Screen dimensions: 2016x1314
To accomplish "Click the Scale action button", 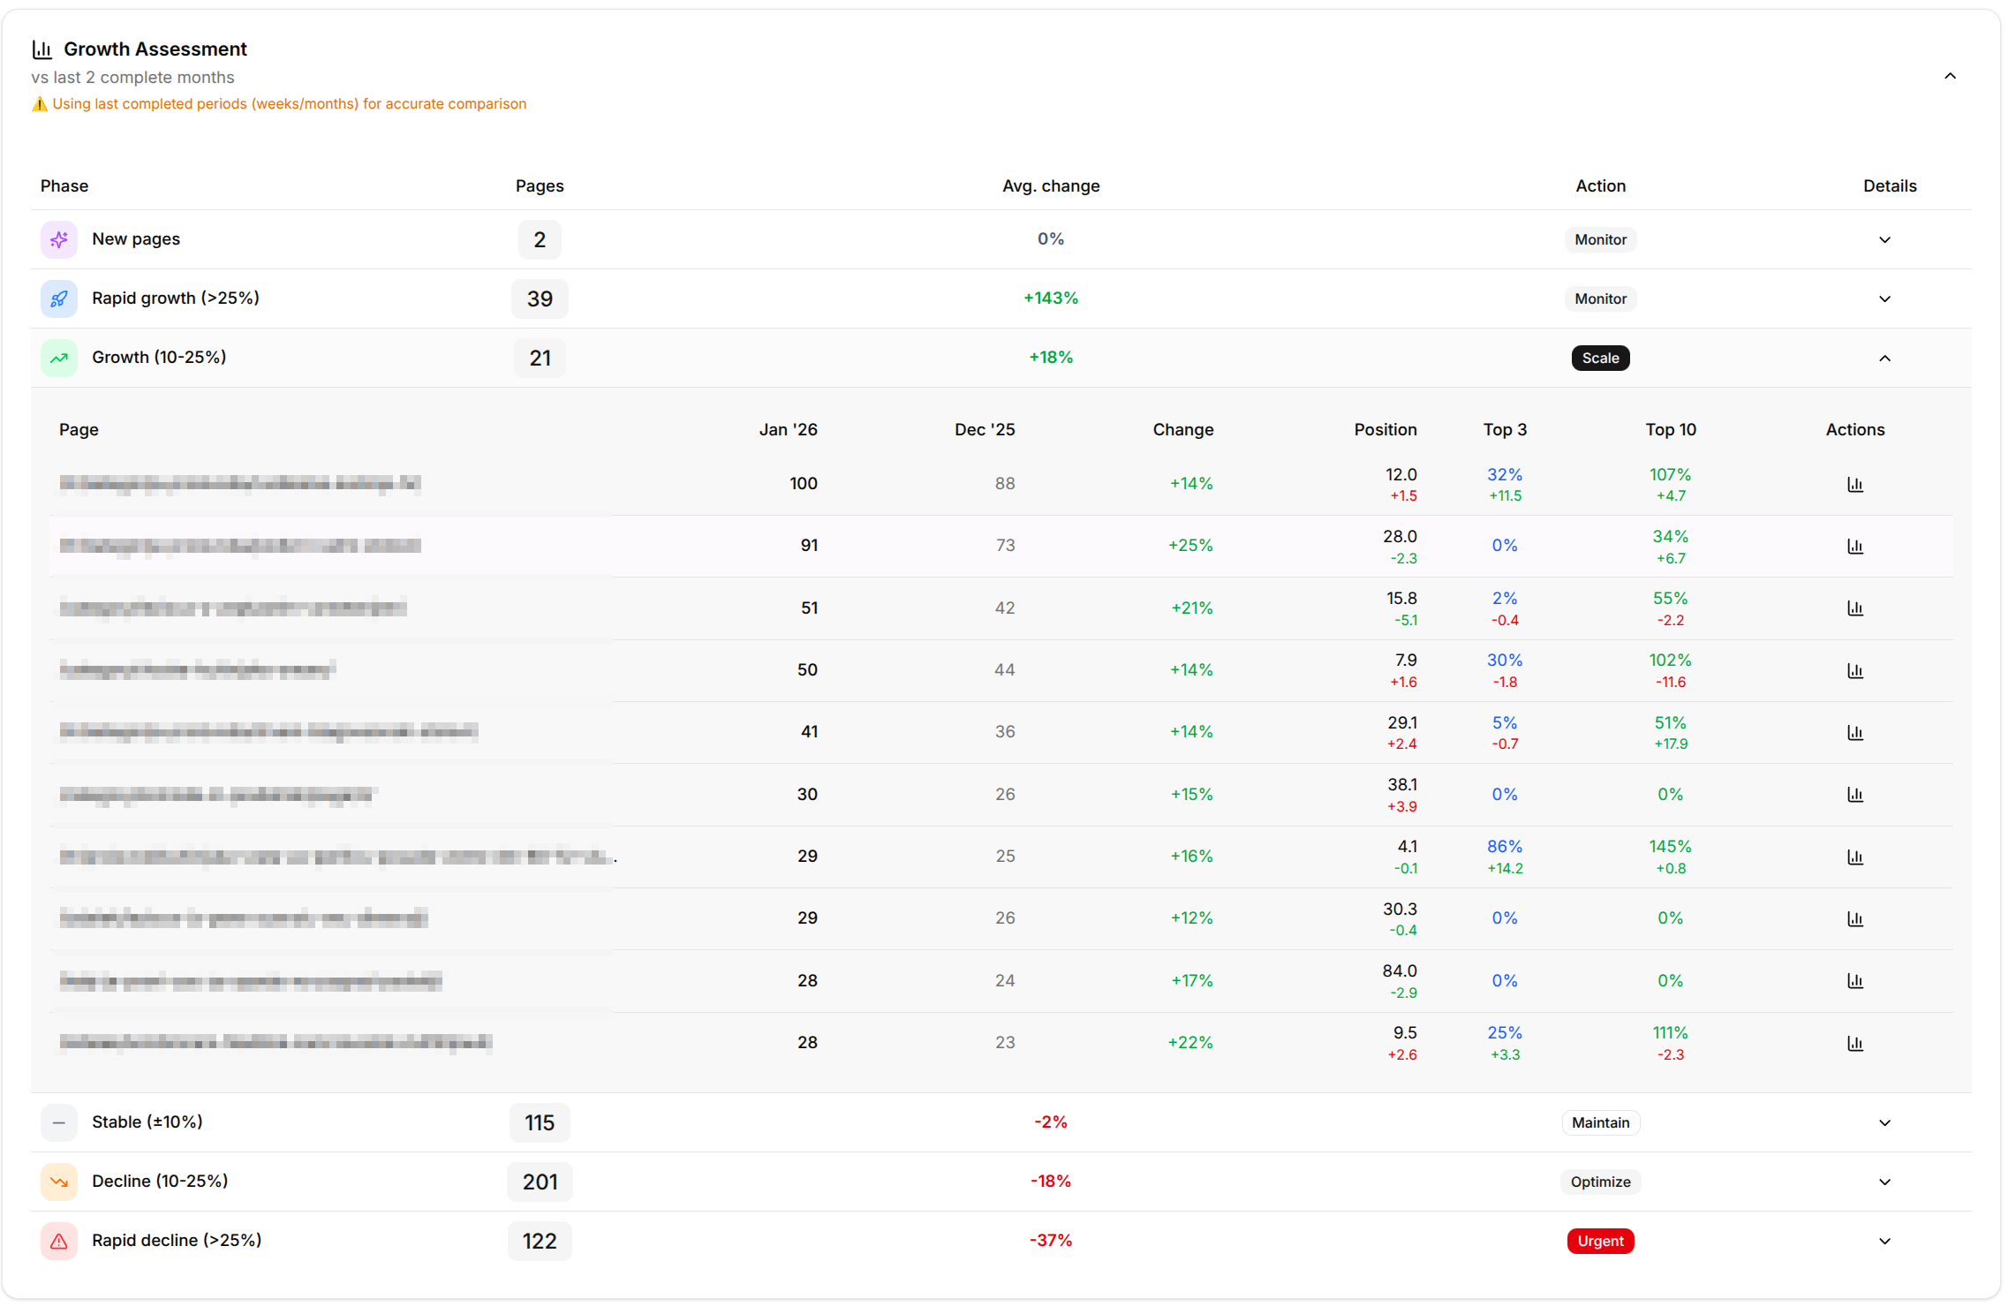I will tap(1600, 358).
